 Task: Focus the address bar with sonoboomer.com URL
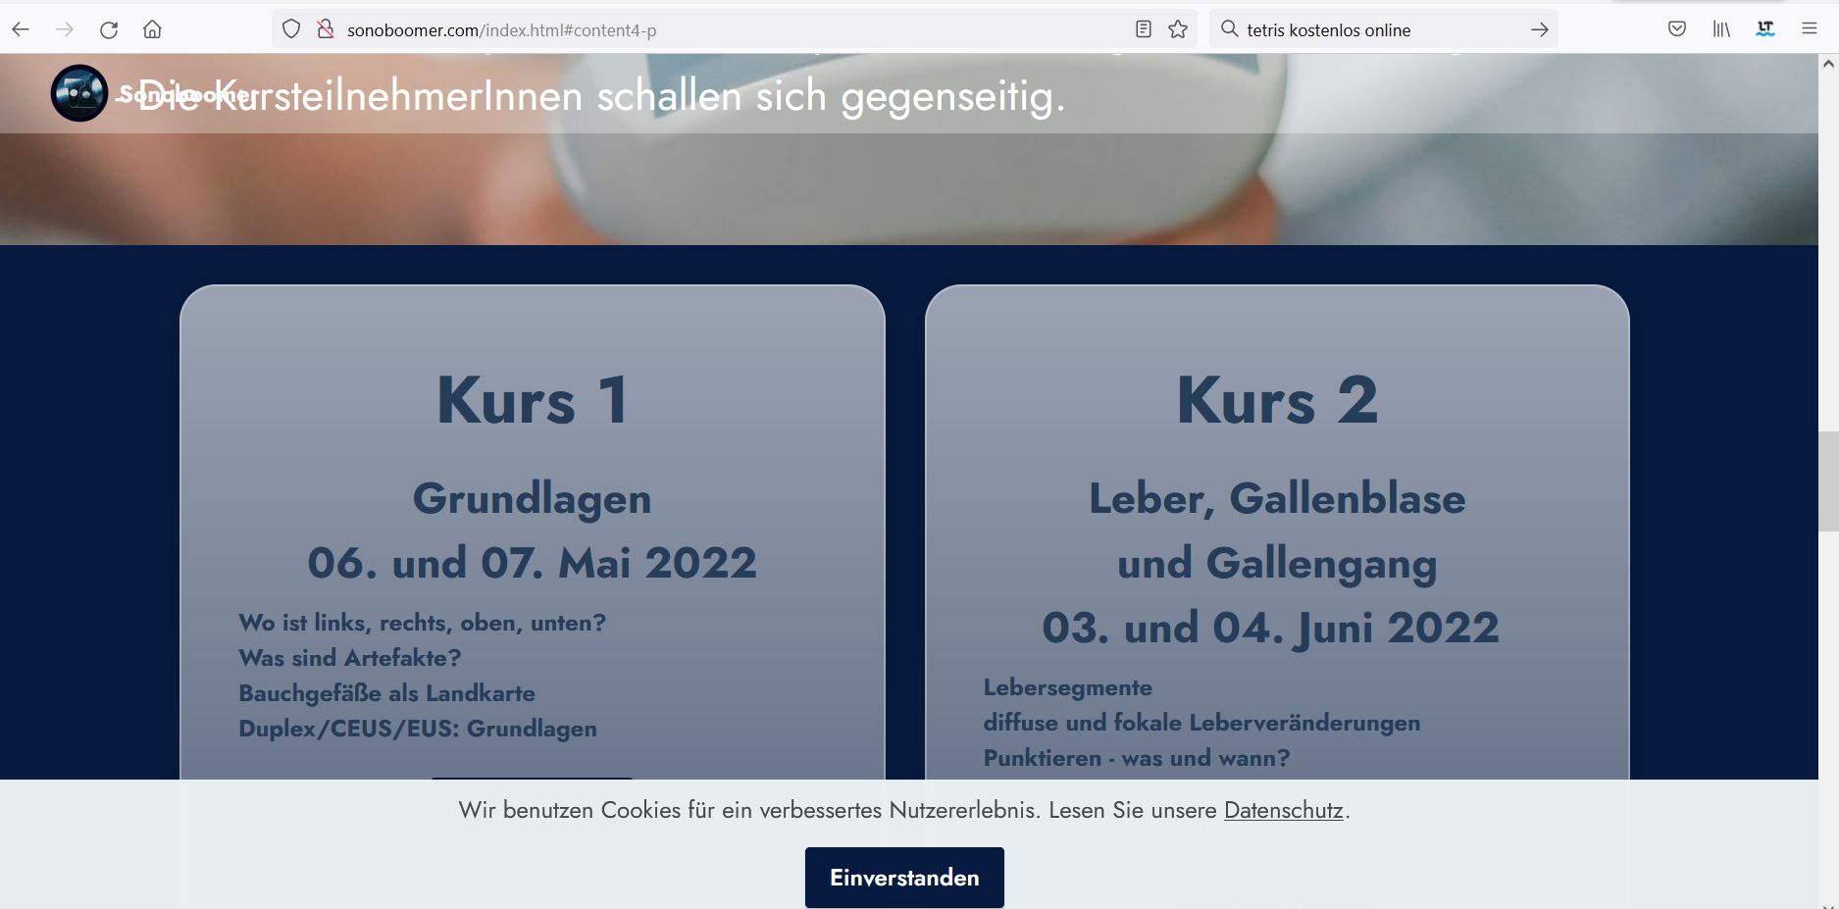point(736,29)
